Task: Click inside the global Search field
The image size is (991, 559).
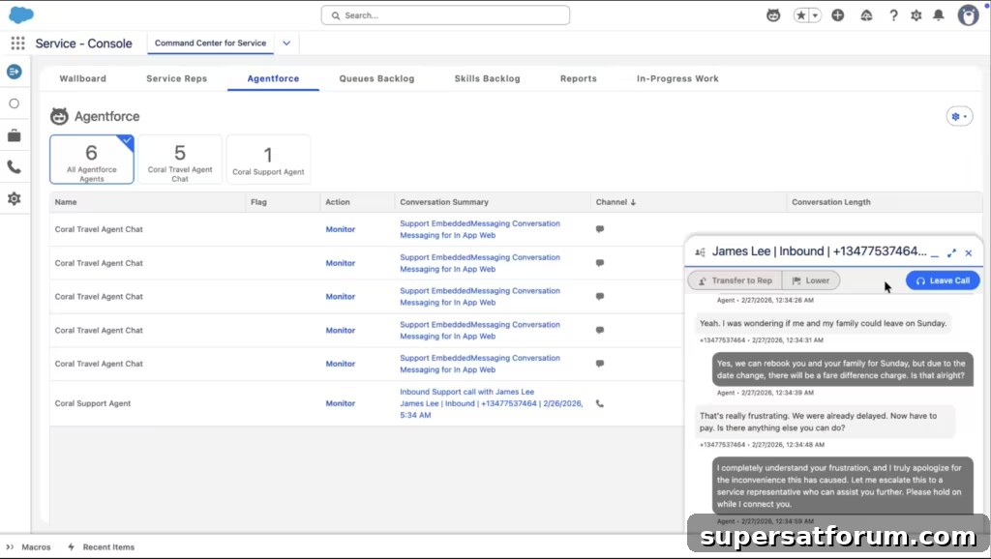Action: pyautogui.click(x=445, y=15)
